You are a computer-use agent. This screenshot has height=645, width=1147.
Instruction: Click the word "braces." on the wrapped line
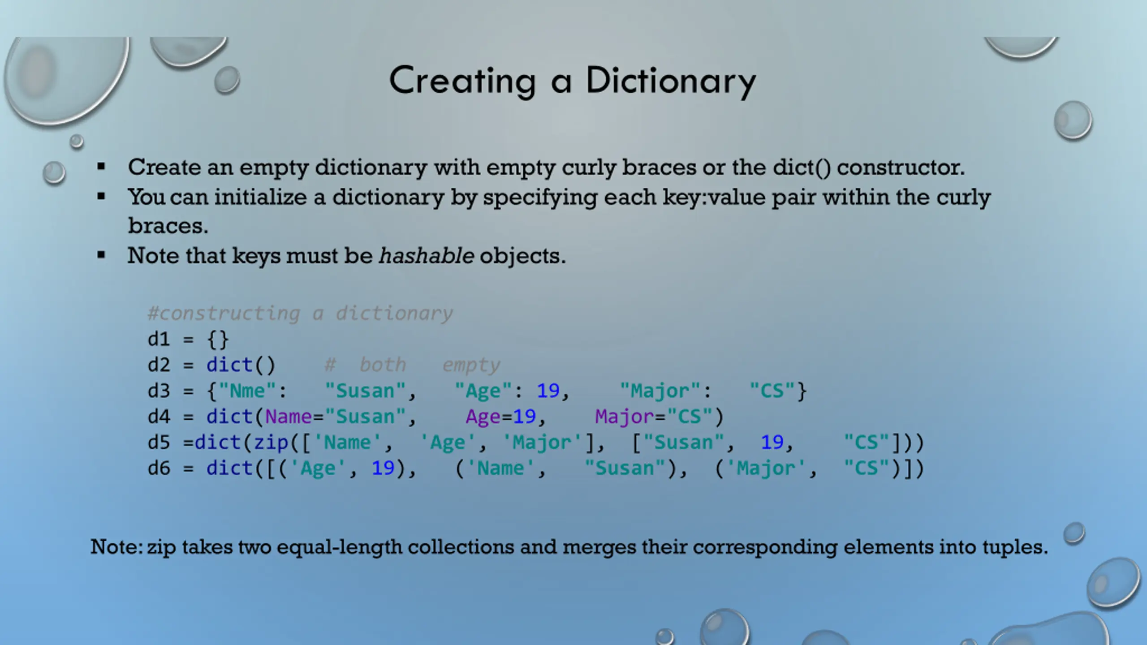point(168,225)
